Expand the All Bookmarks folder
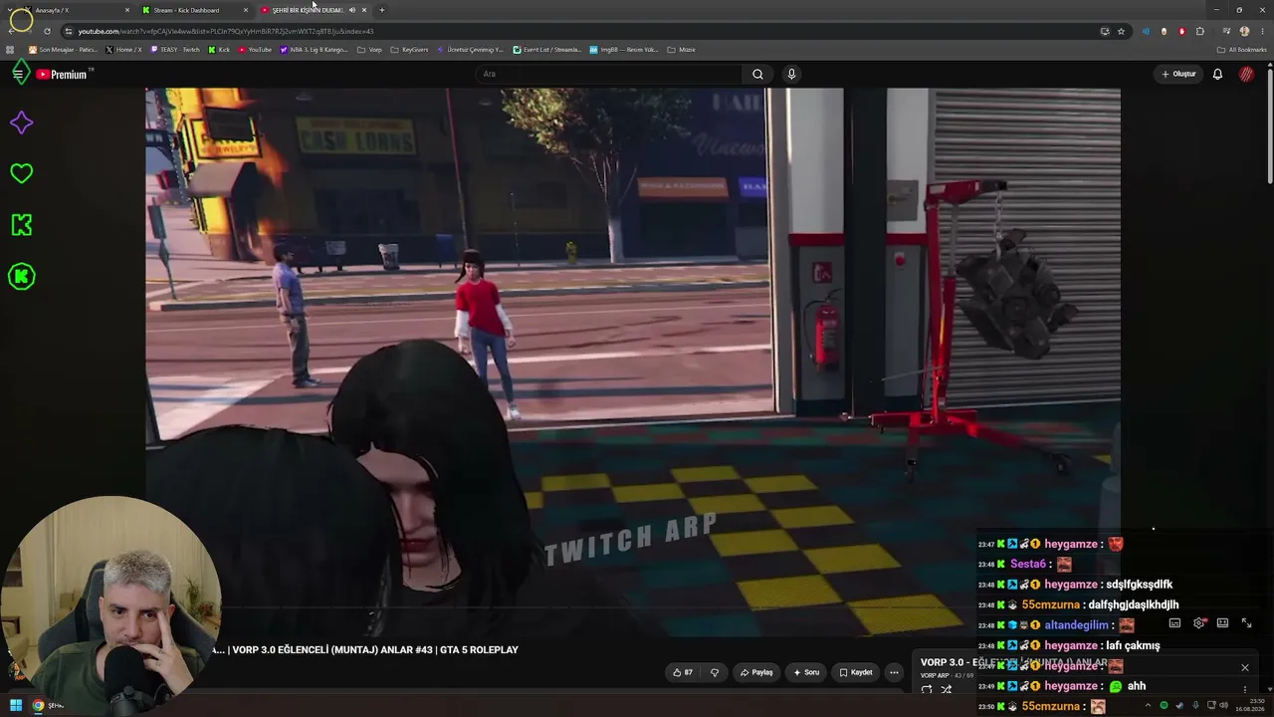The height and width of the screenshot is (717, 1274). point(1242,50)
